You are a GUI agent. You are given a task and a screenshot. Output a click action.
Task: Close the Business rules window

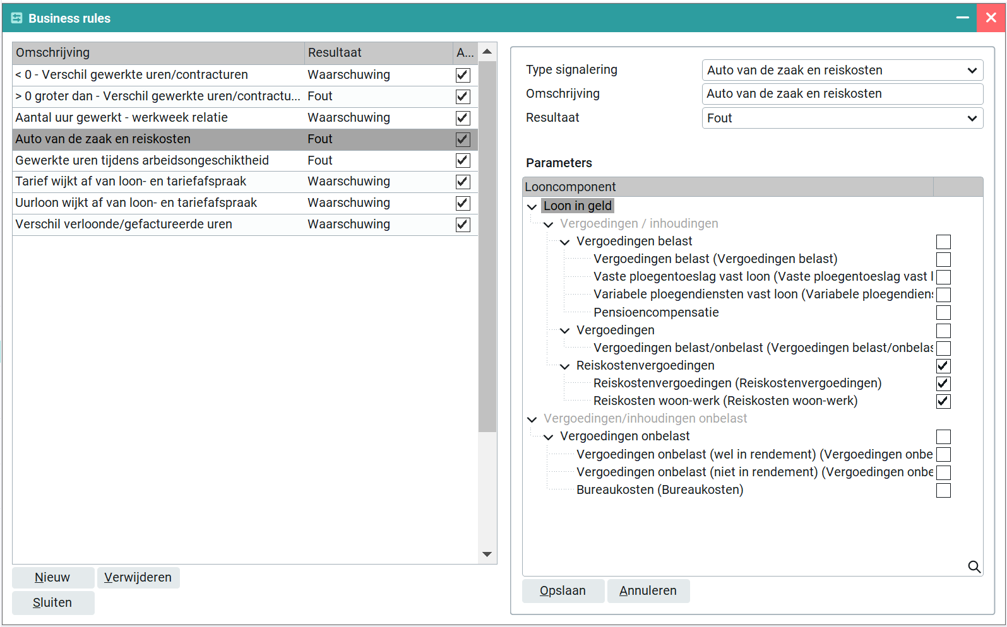click(991, 18)
